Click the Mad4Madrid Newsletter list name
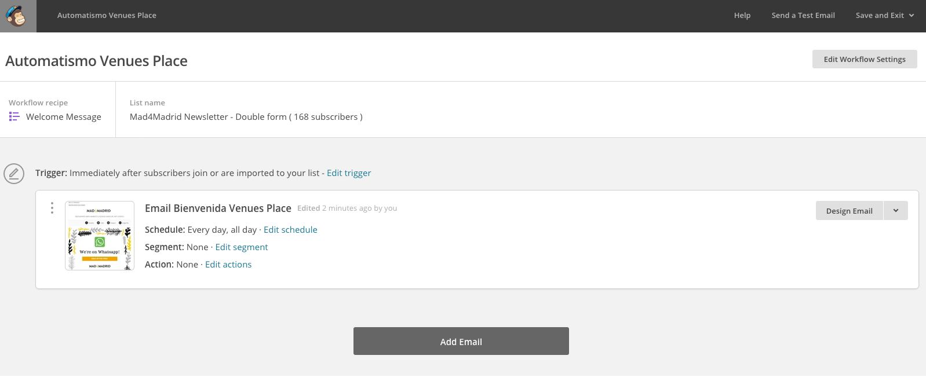 click(246, 117)
